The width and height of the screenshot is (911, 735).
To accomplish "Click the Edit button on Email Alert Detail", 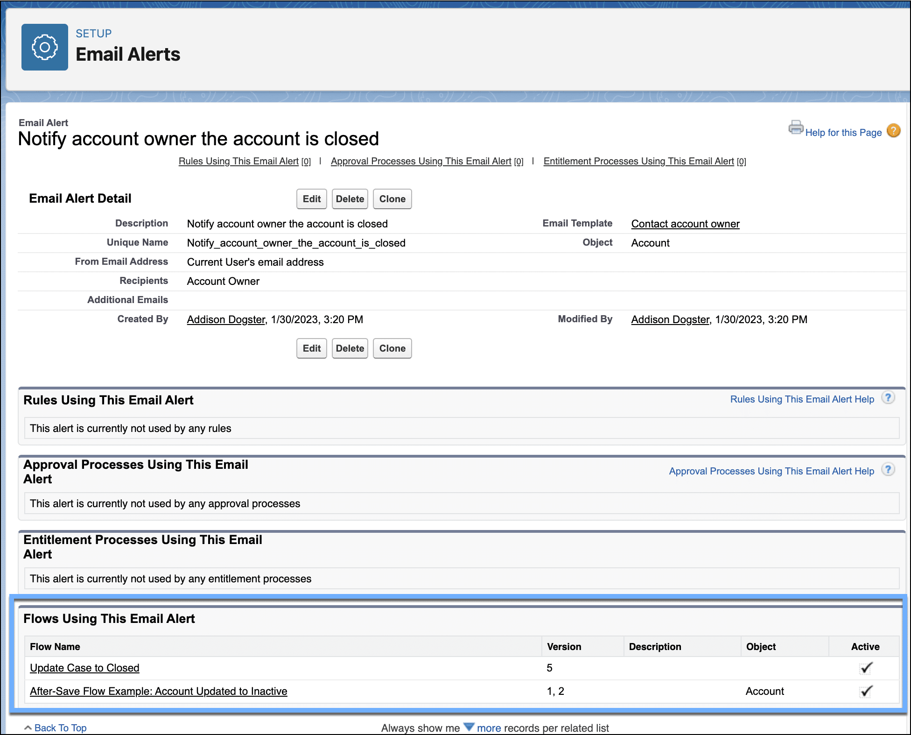I will 311,198.
